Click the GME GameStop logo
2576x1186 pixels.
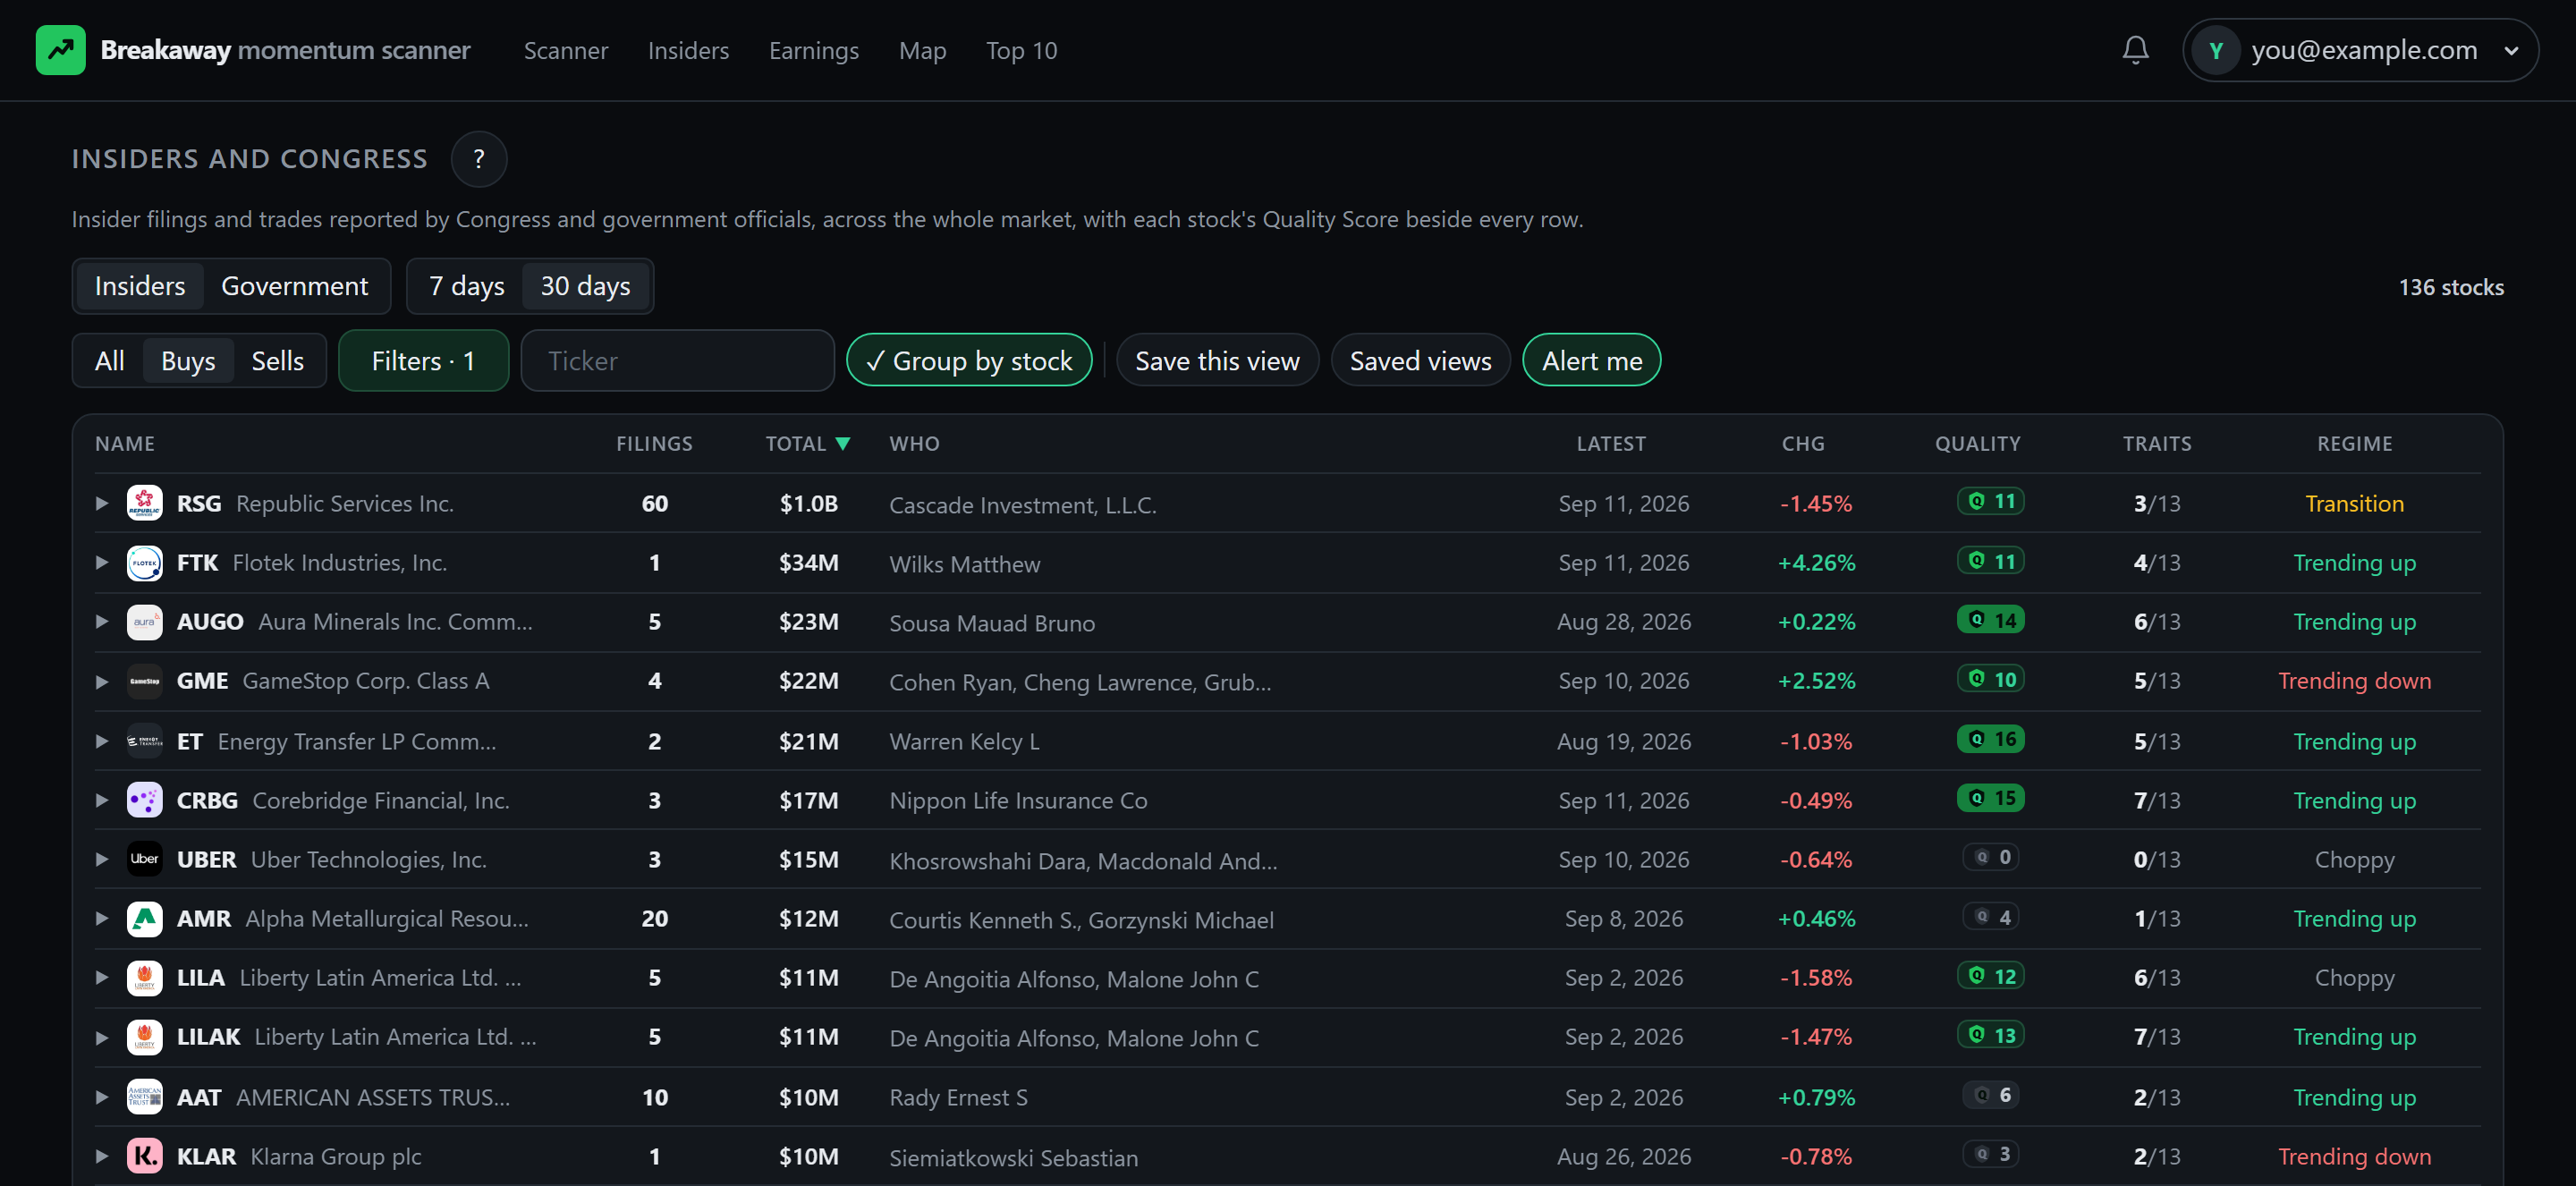coord(145,681)
